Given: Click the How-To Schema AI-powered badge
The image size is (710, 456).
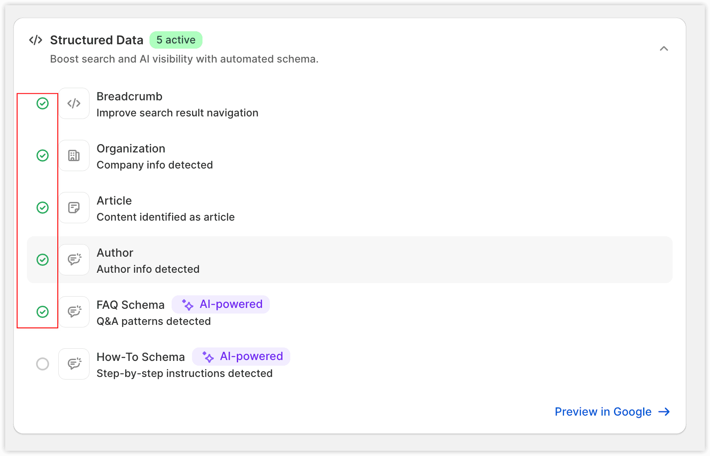Looking at the screenshot, I should (241, 357).
